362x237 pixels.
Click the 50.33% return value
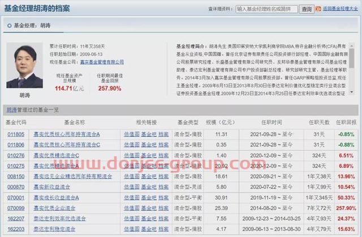(346, 197)
